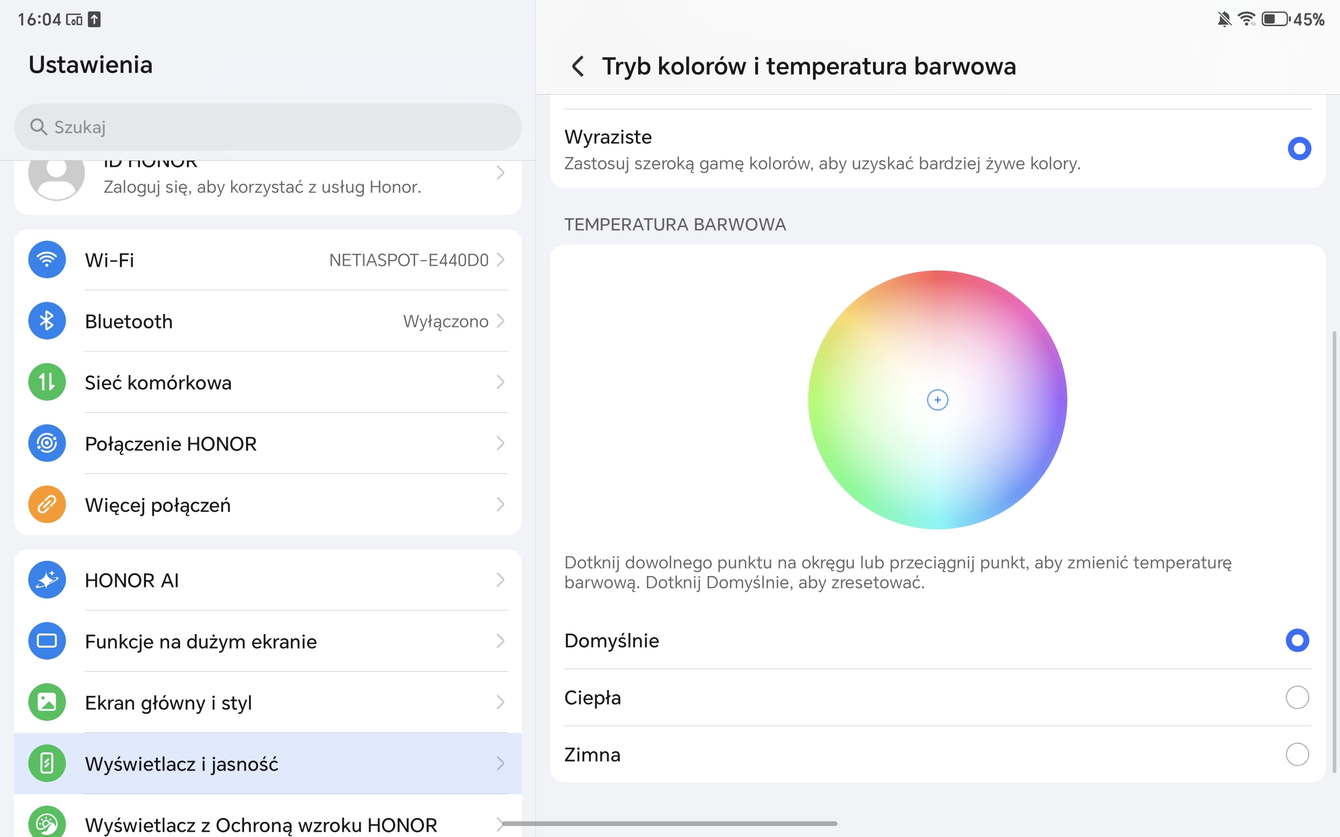Tap center point of color temperature wheel
Image resolution: width=1340 pixels, height=837 pixels.
coord(937,400)
